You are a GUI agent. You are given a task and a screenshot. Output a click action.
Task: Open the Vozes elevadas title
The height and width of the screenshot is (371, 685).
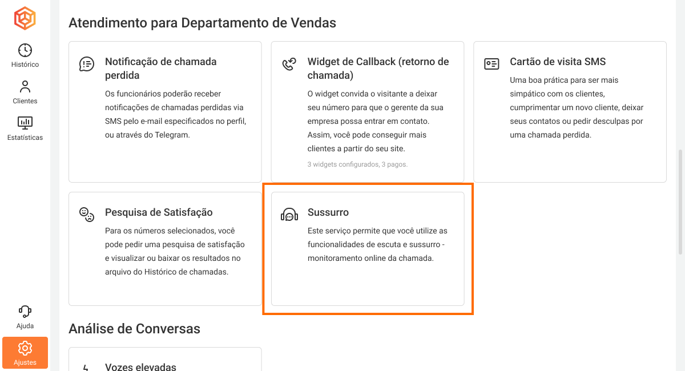pyautogui.click(x=140, y=367)
